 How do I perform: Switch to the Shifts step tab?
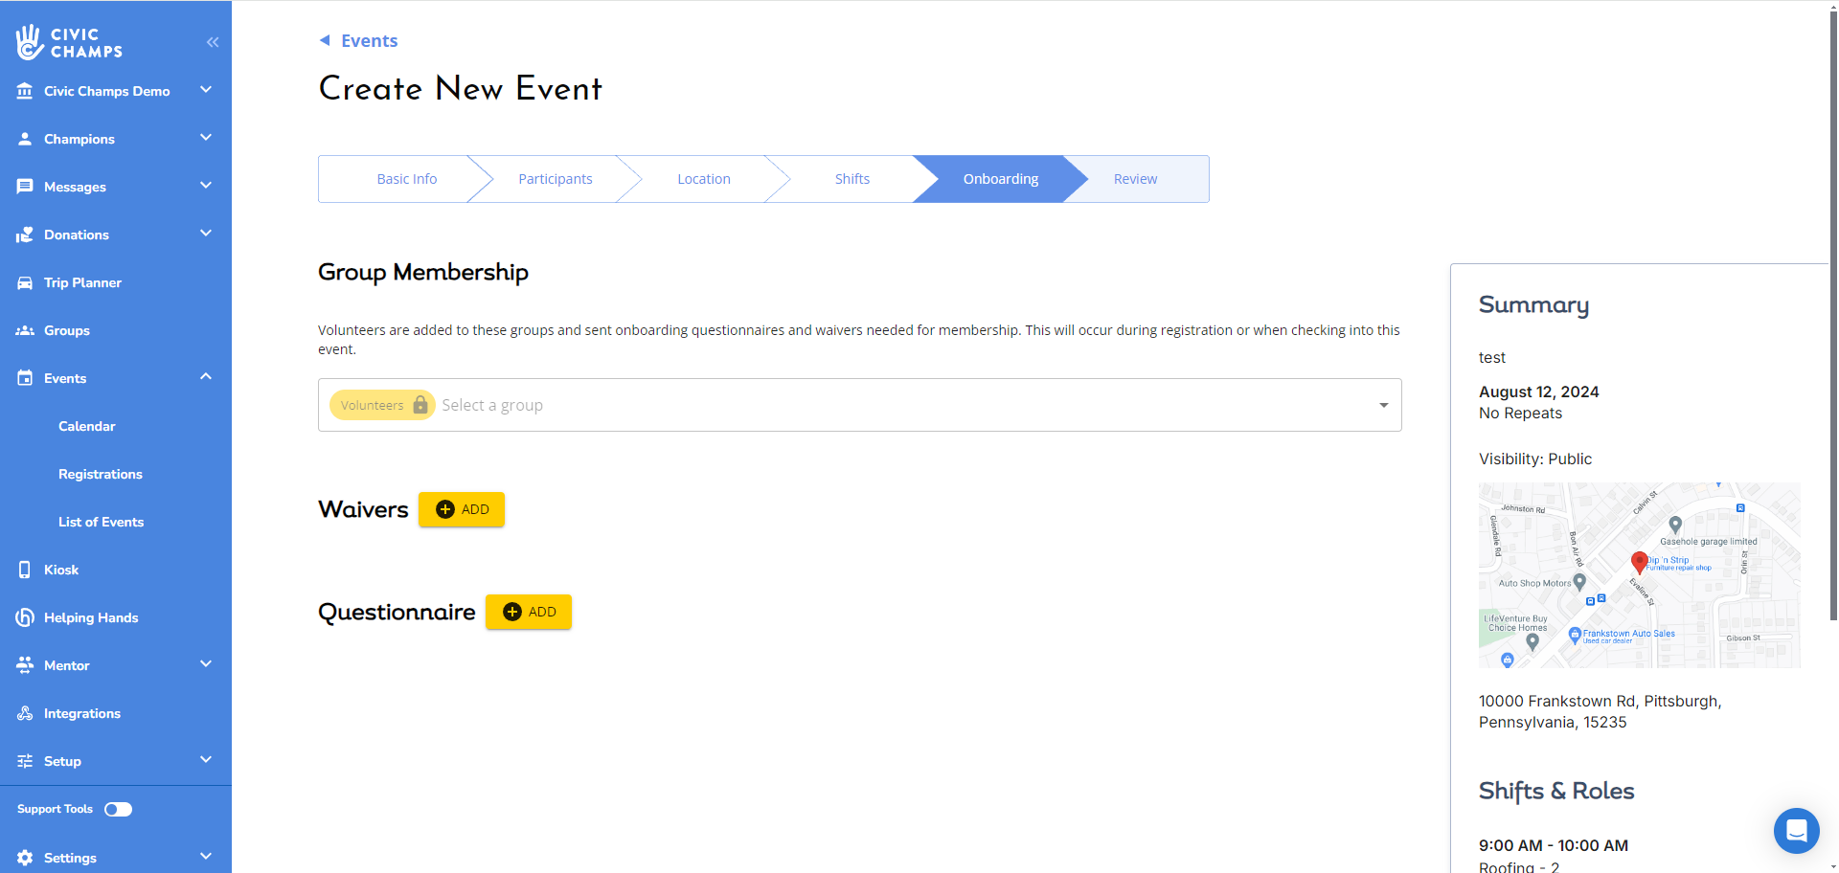click(851, 179)
